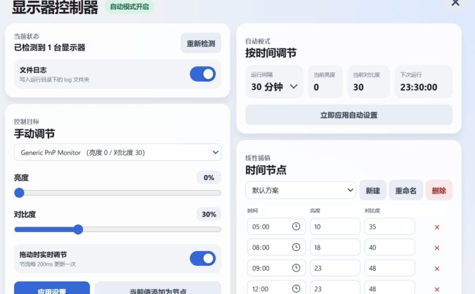This screenshot has height=294, width=475.
Task: Click the 12:00 row contrast field
Action: [x=389, y=288]
